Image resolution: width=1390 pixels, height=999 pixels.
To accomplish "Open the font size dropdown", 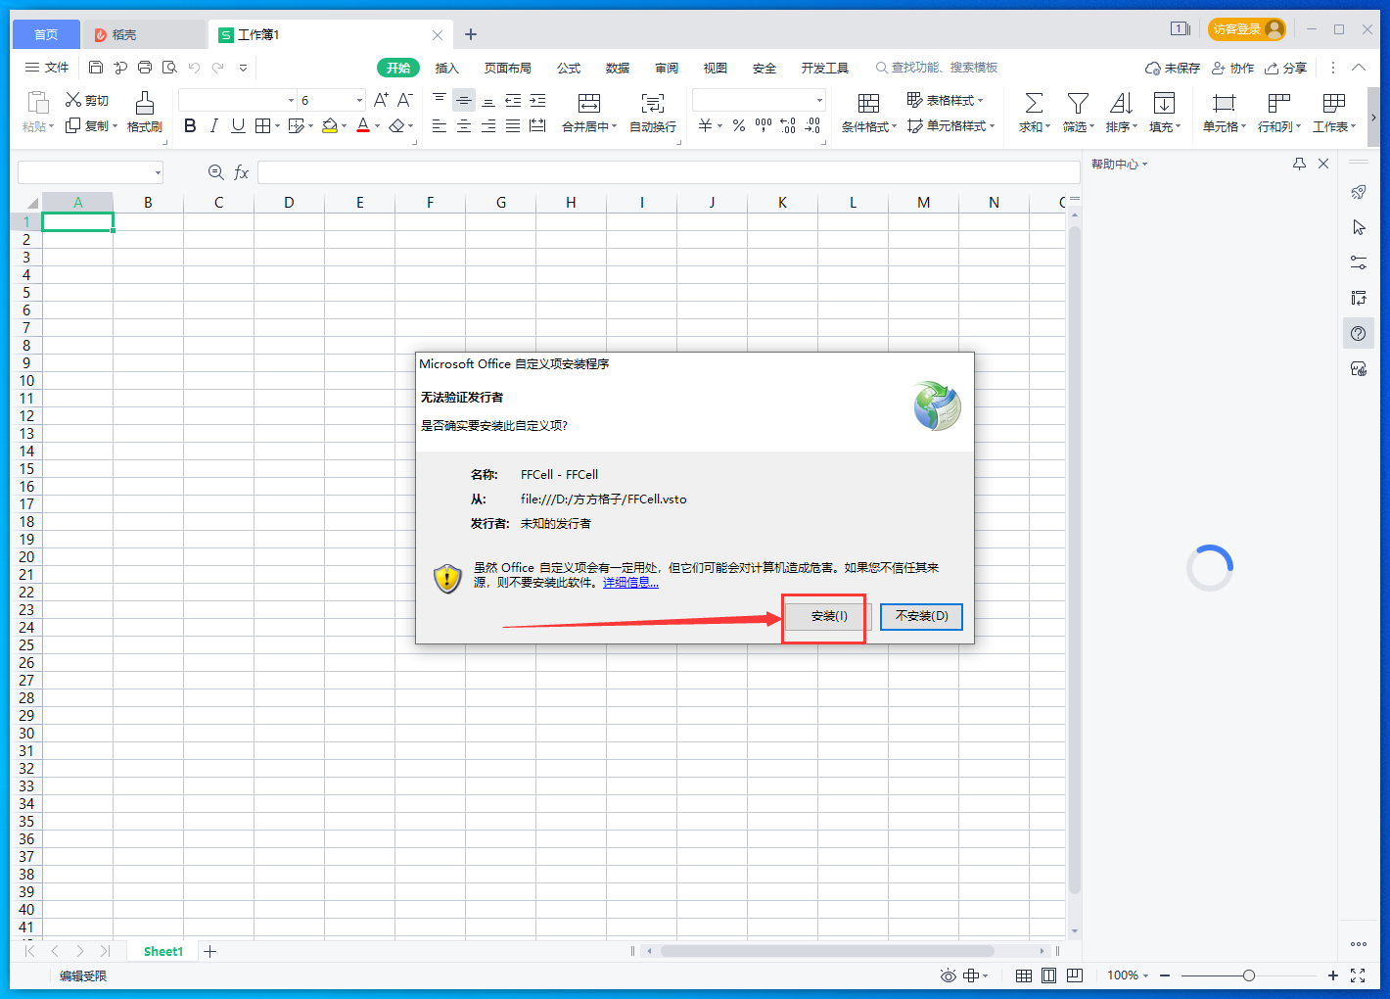I will pos(359,100).
